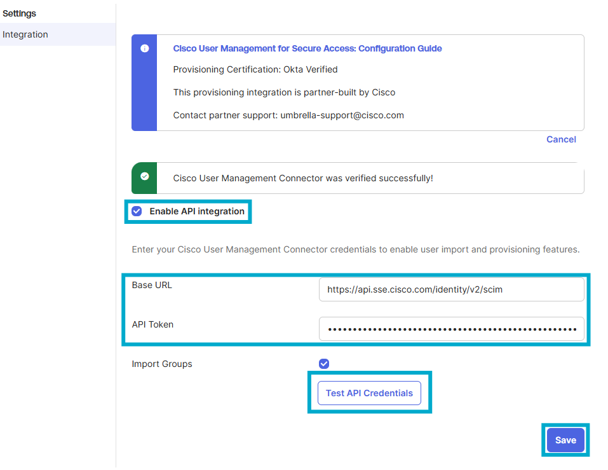Image resolution: width=608 pixels, height=470 pixels.
Task: Click the Base URL label
Action: pyautogui.click(x=152, y=286)
